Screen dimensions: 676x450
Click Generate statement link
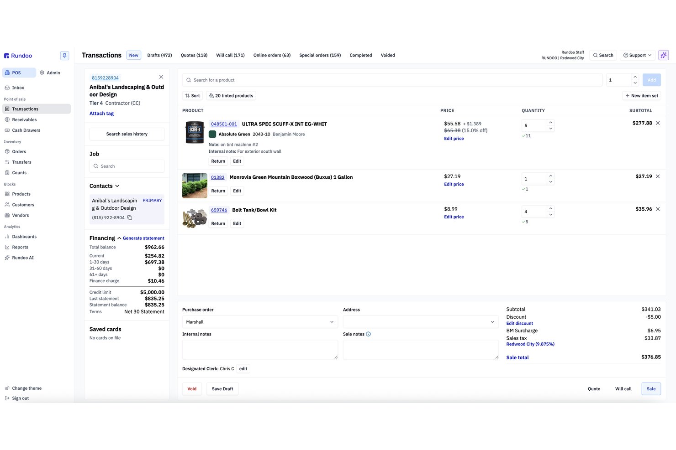tap(143, 238)
